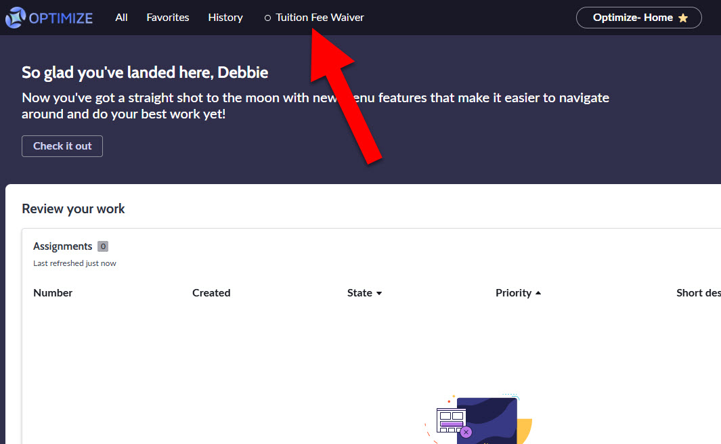Screen dimensions: 721x444
Task: Click the Last refreshed just now text
Action: pyautogui.click(x=74, y=263)
